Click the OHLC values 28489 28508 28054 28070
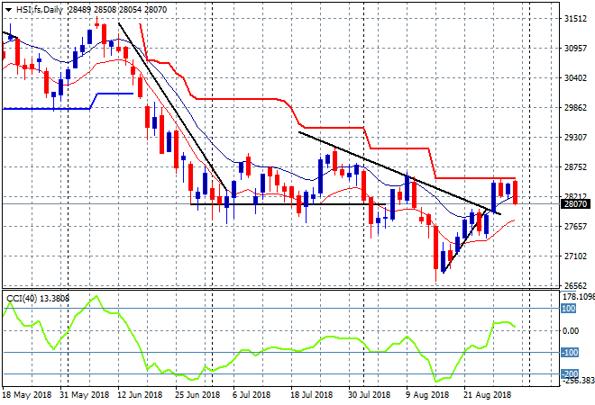Image resolution: width=595 pixels, height=405 pixels. (x=117, y=10)
